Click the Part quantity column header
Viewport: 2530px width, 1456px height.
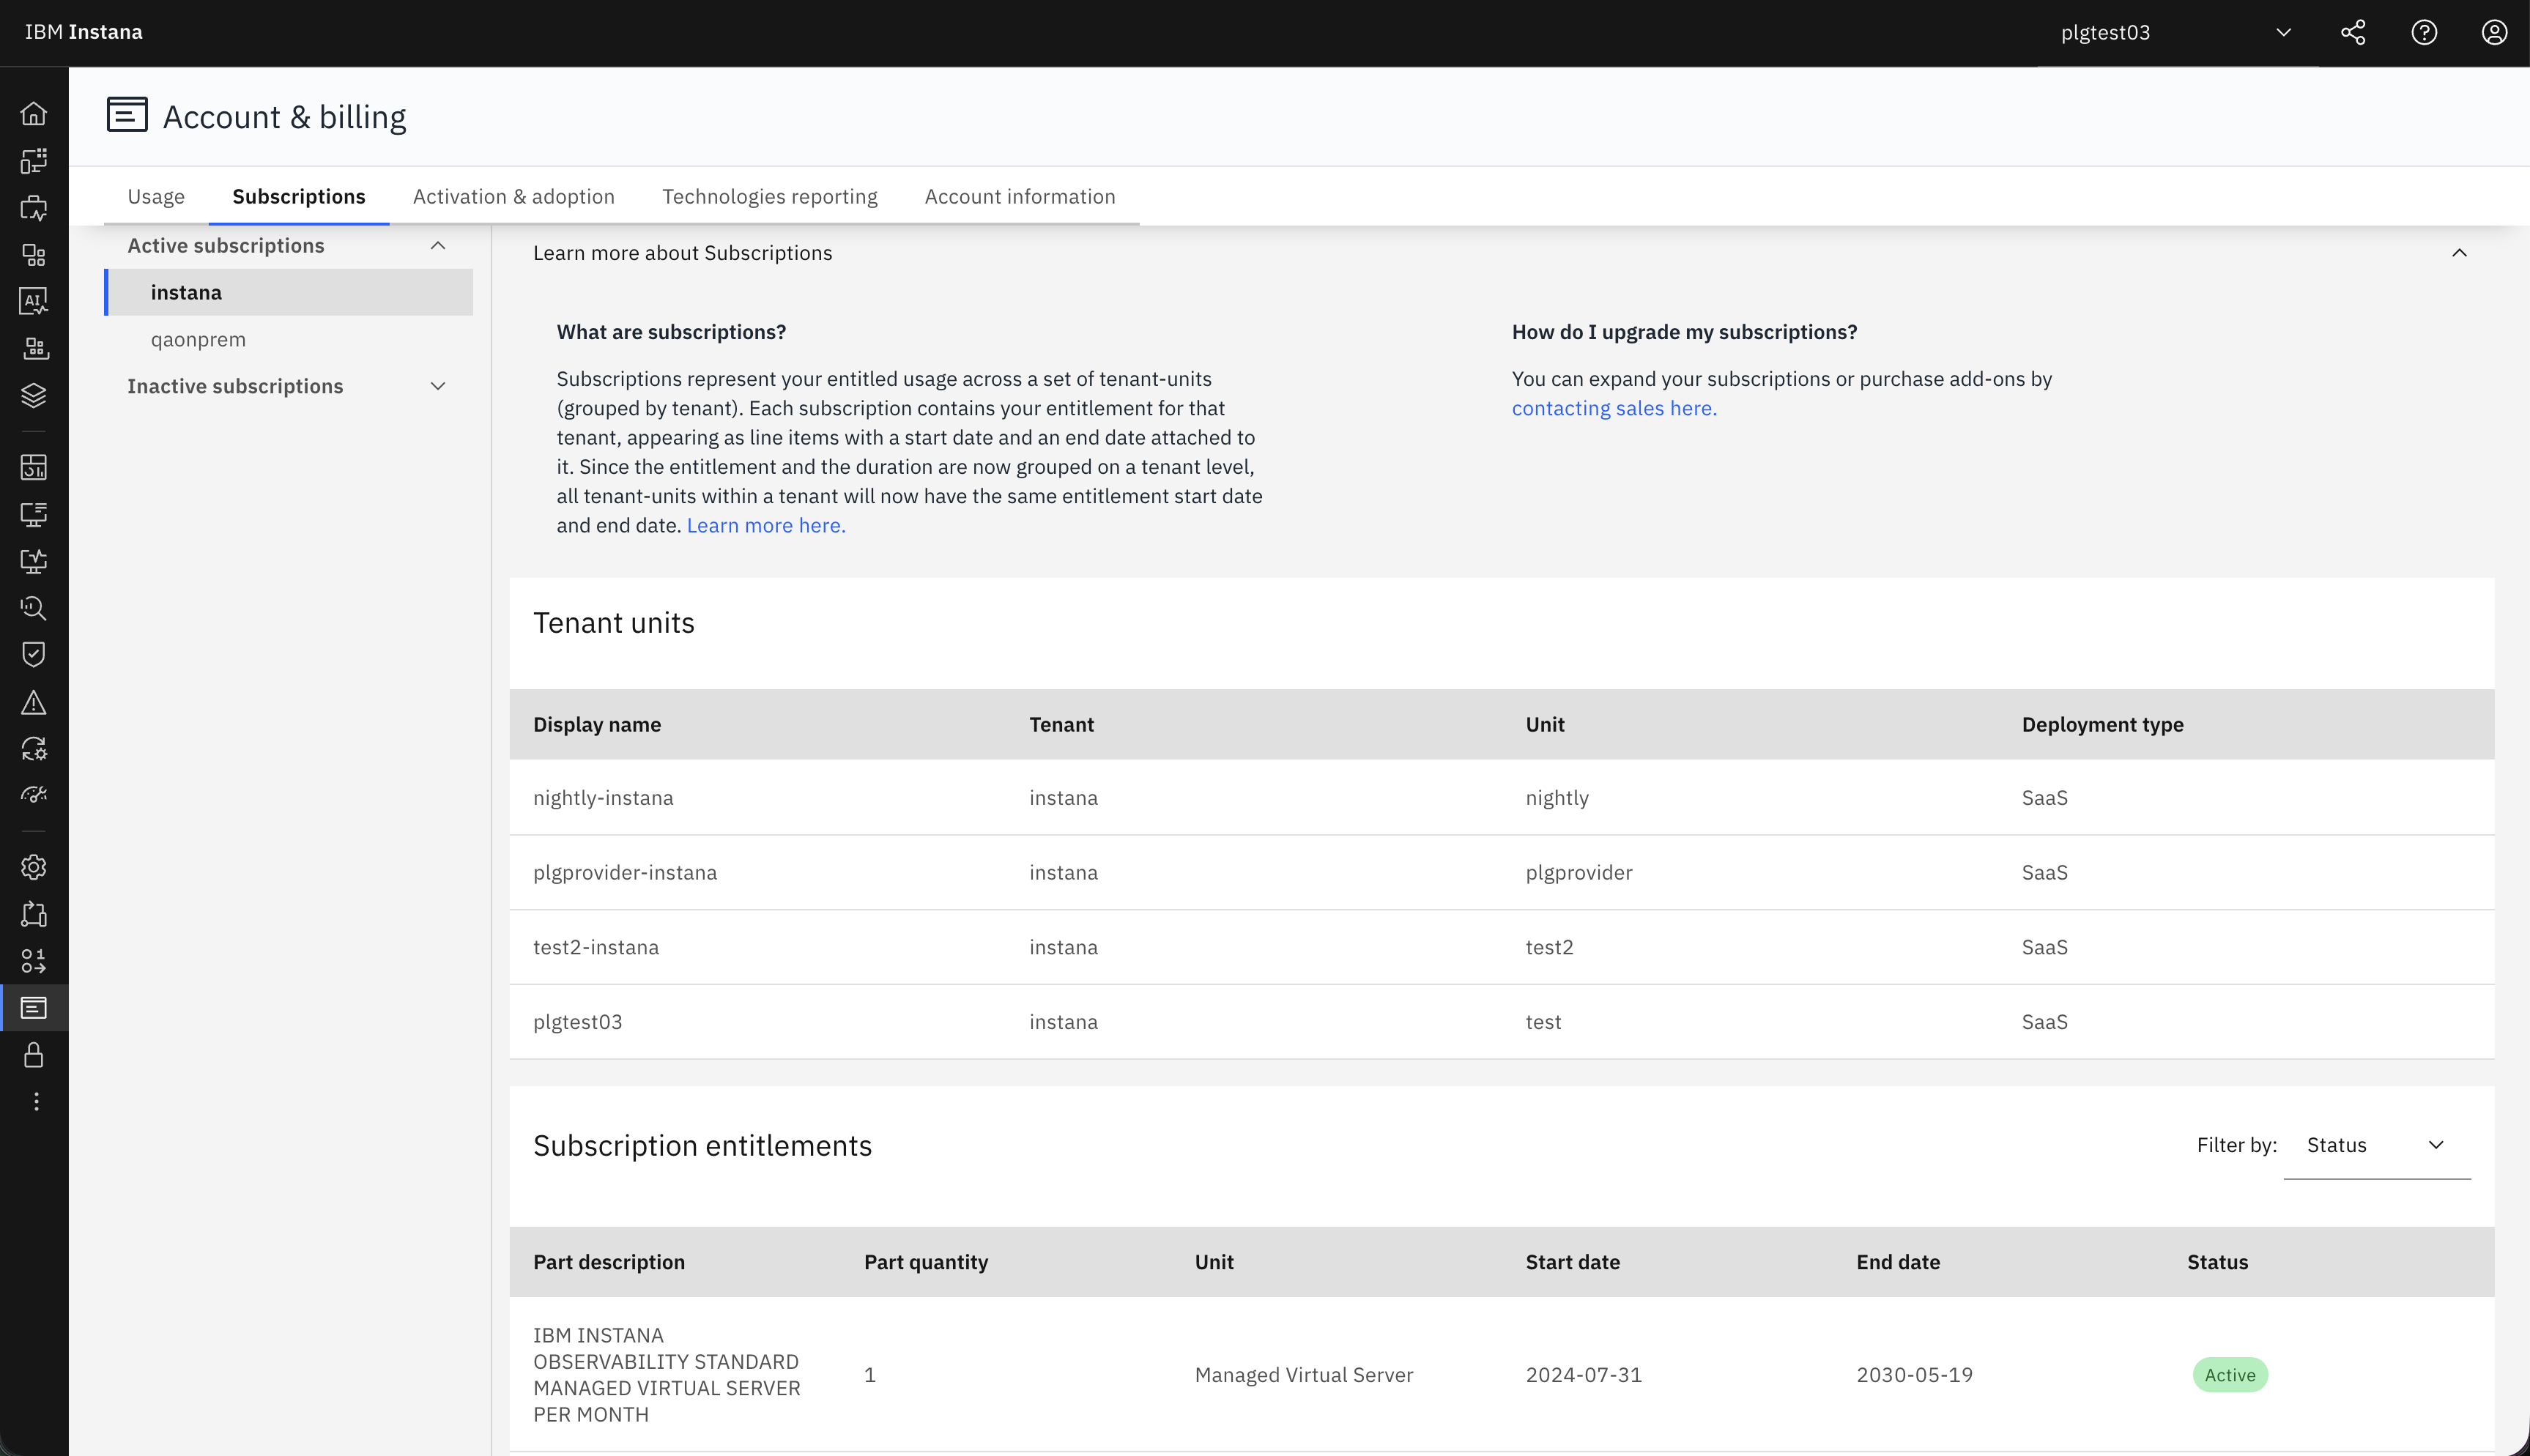pos(926,1263)
